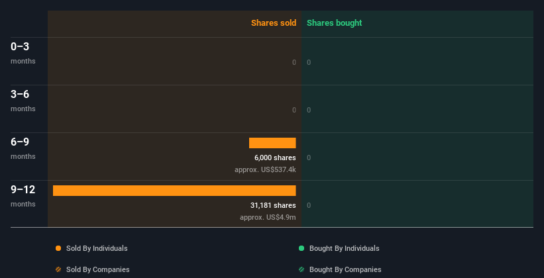Click the striped Sold By Companies legend icon
Screen dimensions: 544x278
58,269
